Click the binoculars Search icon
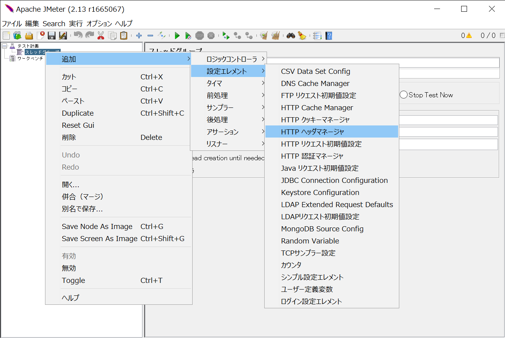This screenshot has width=505, height=338. (x=290, y=36)
